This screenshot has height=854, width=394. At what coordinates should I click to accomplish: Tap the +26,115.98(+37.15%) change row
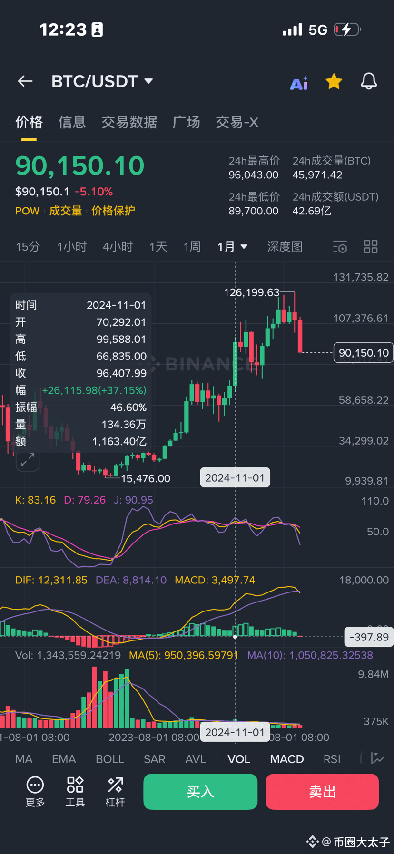81,390
